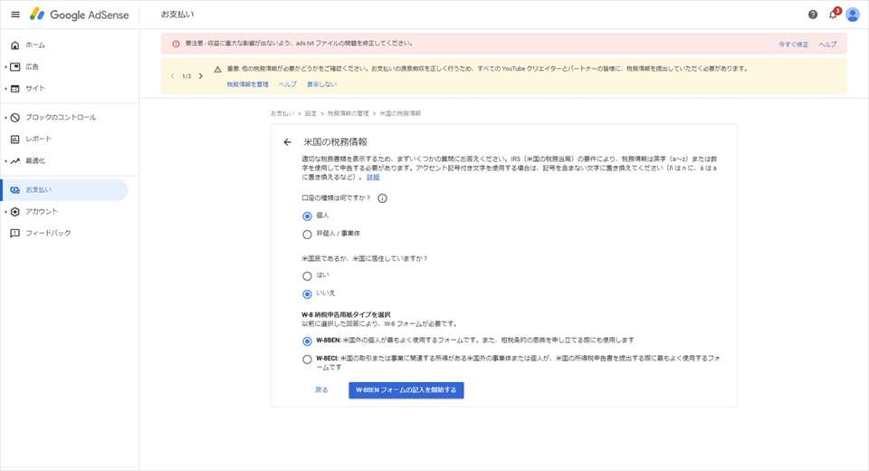Click お支払い in the breadcrumb
The image size is (869, 471).
282,113
